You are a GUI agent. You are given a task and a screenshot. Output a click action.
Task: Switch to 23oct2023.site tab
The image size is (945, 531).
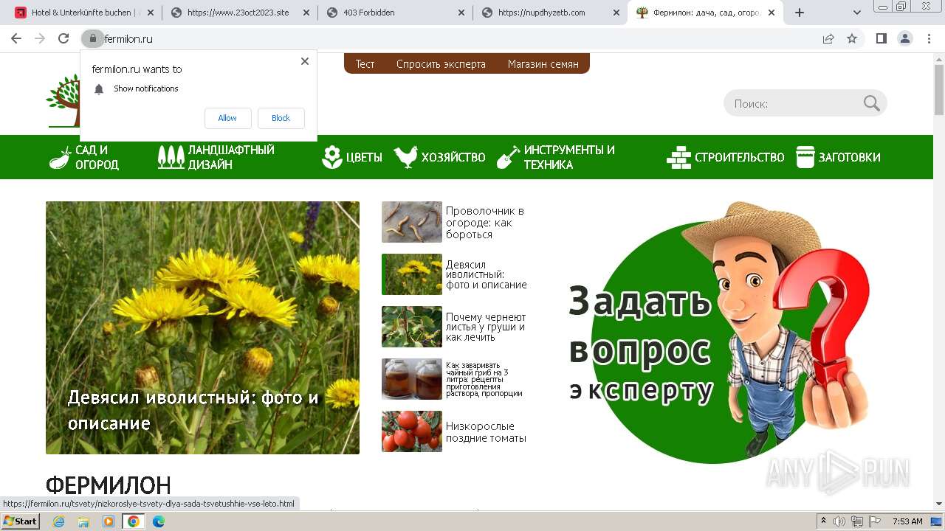click(x=240, y=13)
